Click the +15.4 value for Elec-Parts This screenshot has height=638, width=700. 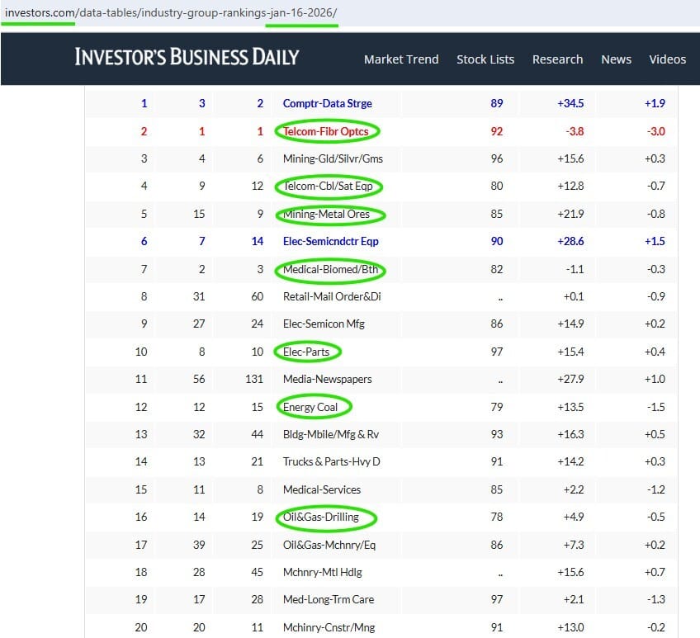pyautogui.click(x=570, y=352)
